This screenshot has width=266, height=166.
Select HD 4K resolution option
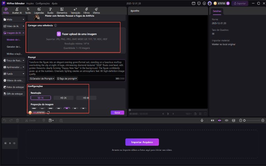[86, 98]
